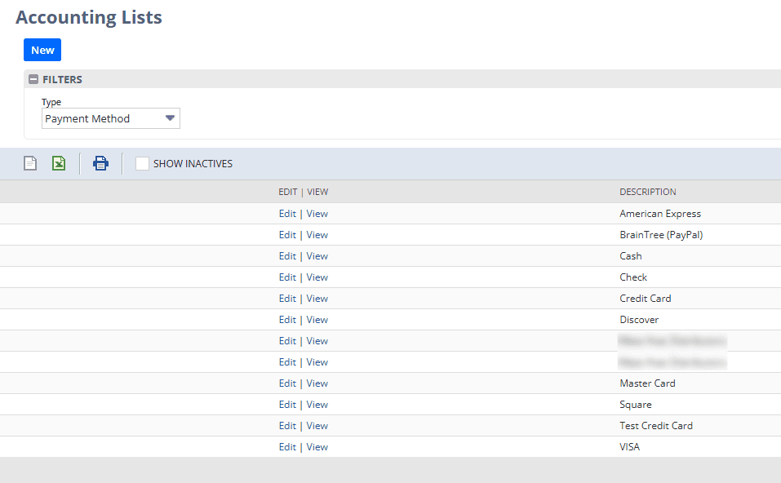Screen dimensions: 781x483
Task: Click the VISA description cell
Action: click(629, 447)
